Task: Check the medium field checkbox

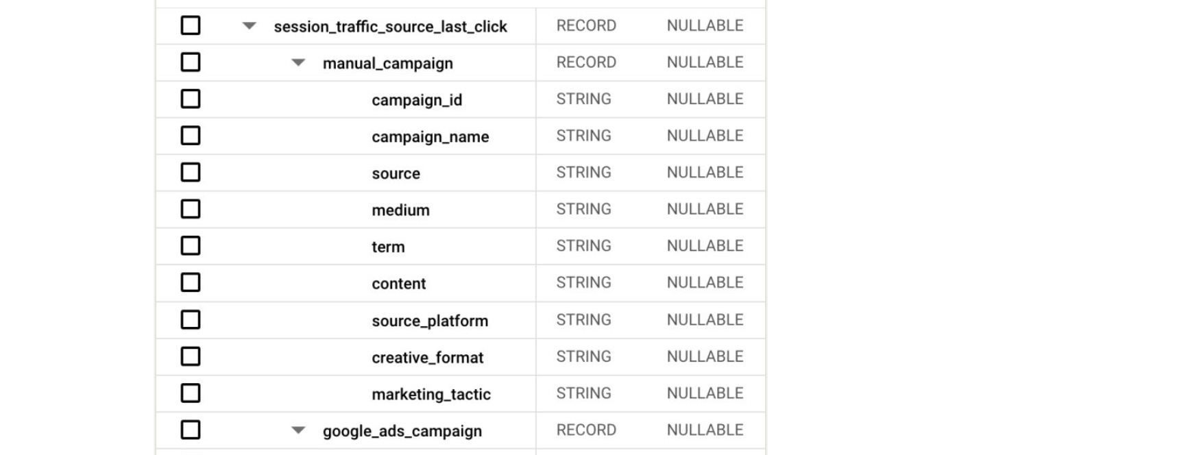Action: pyautogui.click(x=190, y=210)
